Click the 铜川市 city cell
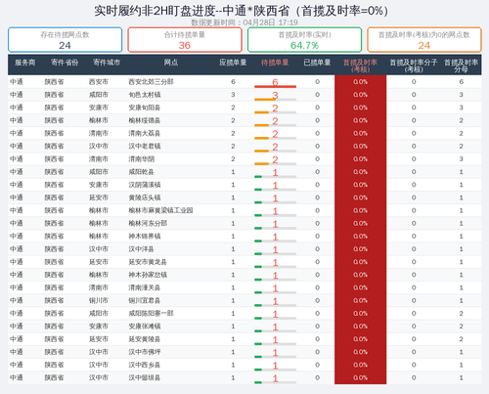This screenshot has width=489, height=394. point(99,301)
